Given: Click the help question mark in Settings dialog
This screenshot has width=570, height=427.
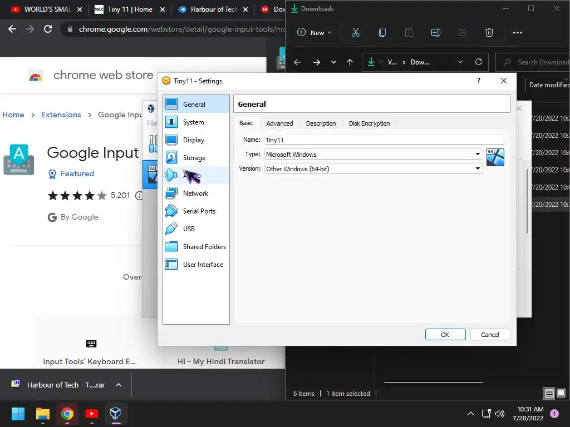Looking at the screenshot, I should (478, 81).
